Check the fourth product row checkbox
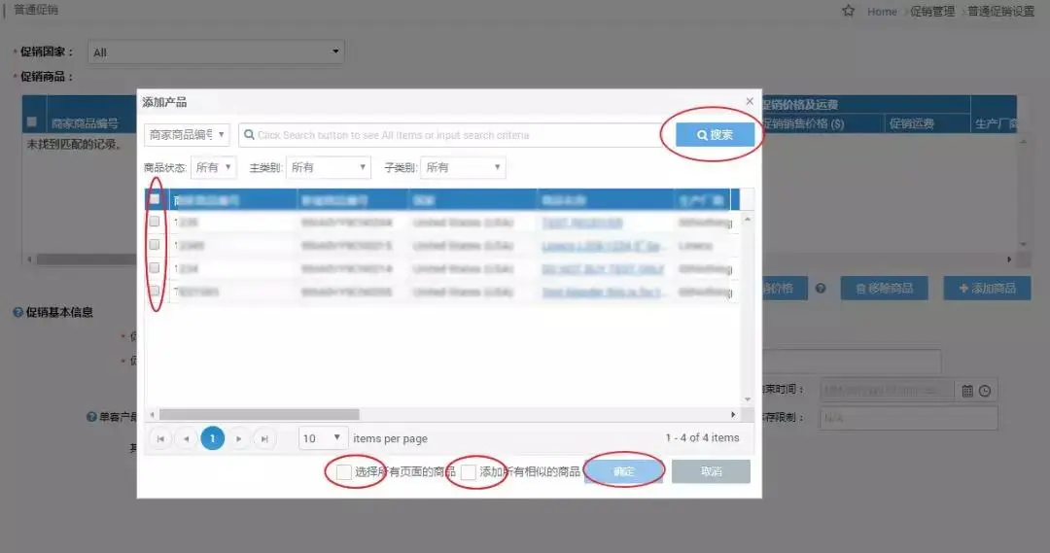The height and width of the screenshot is (553, 1050). (155, 292)
